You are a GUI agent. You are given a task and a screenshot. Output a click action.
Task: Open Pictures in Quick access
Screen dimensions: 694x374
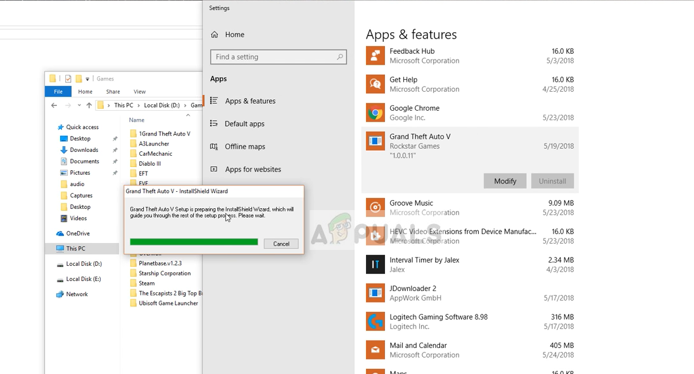coord(82,172)
